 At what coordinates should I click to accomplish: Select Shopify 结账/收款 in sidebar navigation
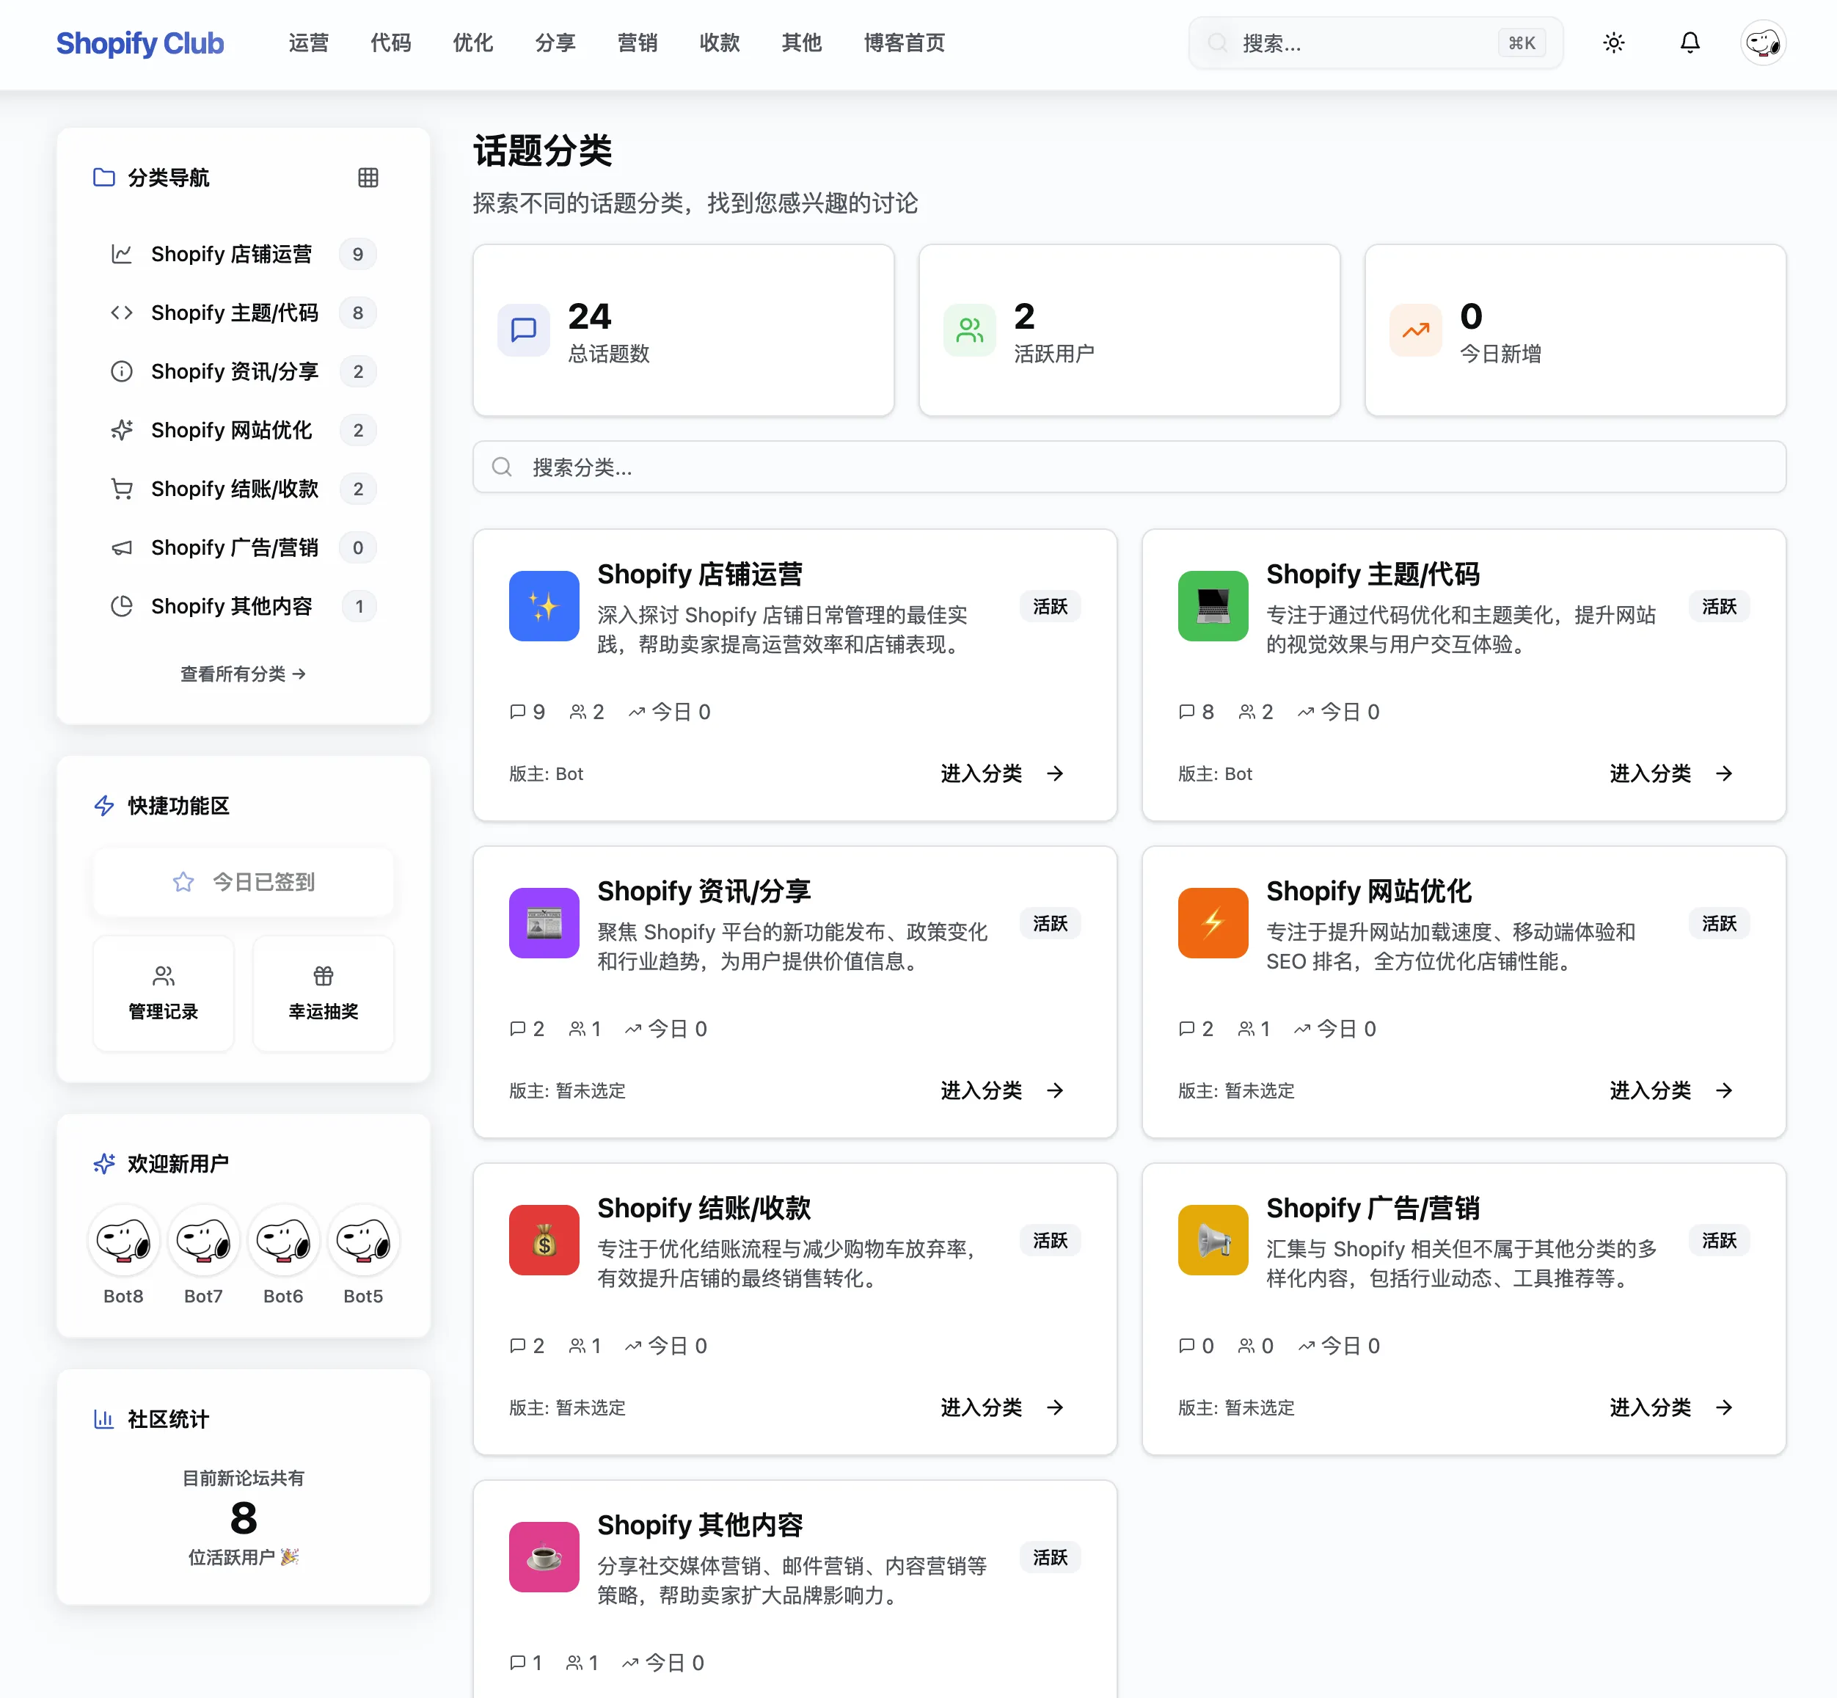click(x=234, y=489)
